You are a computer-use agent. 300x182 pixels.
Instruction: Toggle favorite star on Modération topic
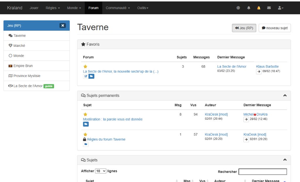(x=85, y=114)
